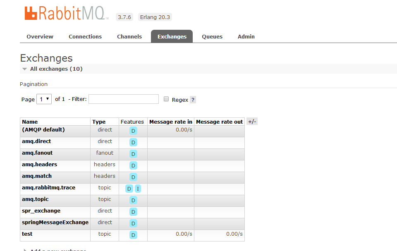Click test exchange's message rate in value
The width and height of the screenshot is (397, 251).
pos(184,234)
